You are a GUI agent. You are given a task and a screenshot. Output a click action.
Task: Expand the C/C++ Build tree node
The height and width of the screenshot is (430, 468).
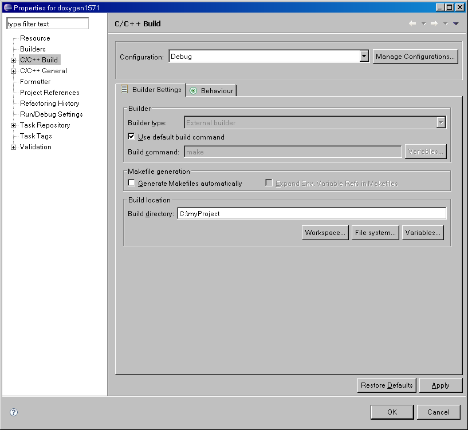[x=14, y=60]
